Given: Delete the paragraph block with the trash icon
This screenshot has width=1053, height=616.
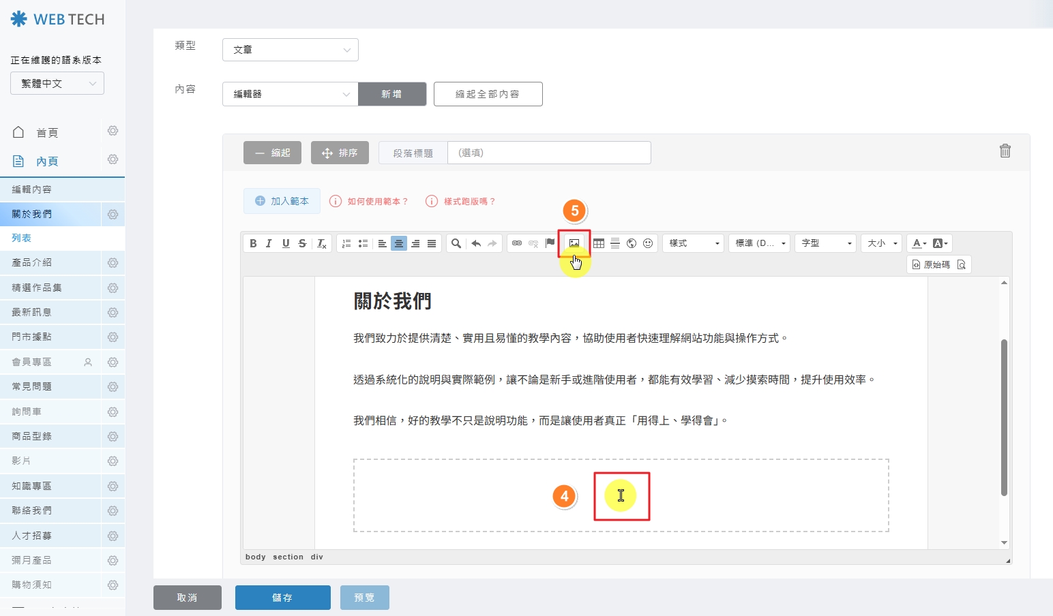Looking at the screenshot, I should pyautogui.click(x=1005, y=151).
